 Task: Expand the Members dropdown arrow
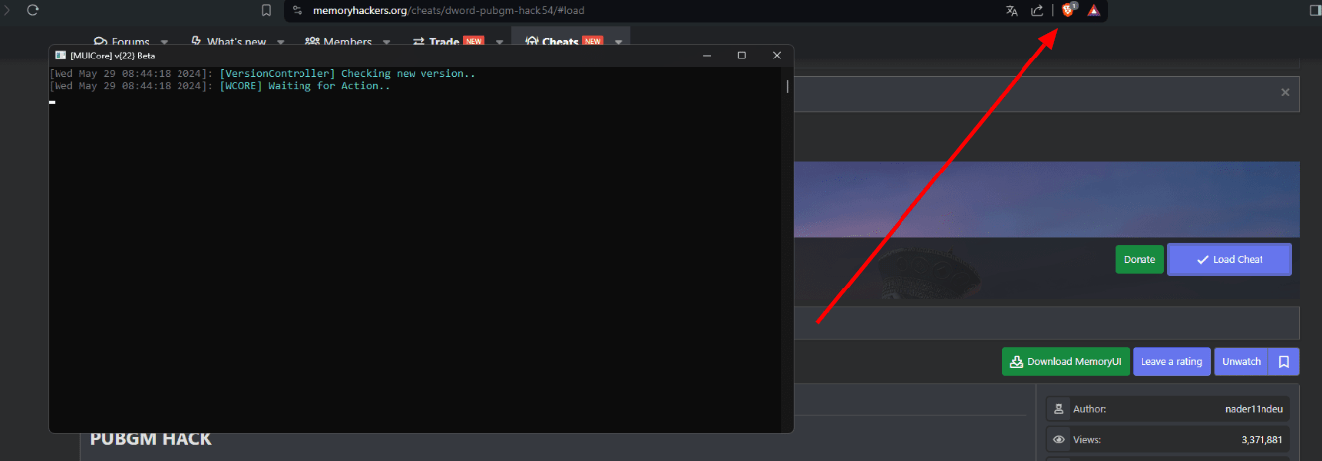coord(387,42)
